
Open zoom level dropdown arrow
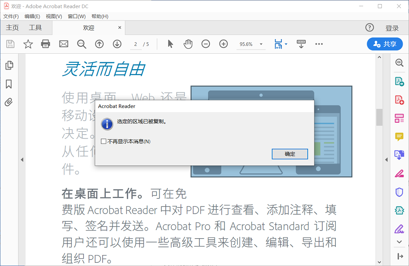tap(261, 44)
